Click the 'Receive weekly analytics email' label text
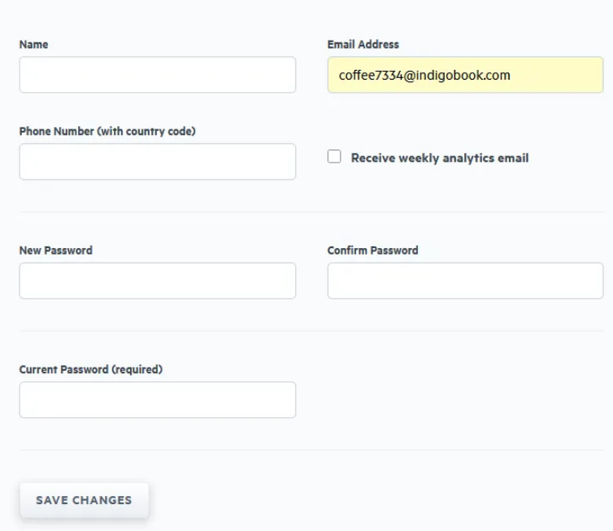 pos(439,158)
